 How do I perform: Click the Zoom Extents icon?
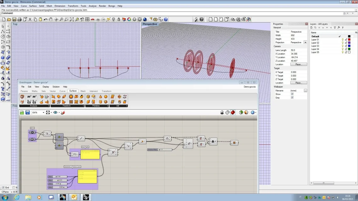(72, 19)
